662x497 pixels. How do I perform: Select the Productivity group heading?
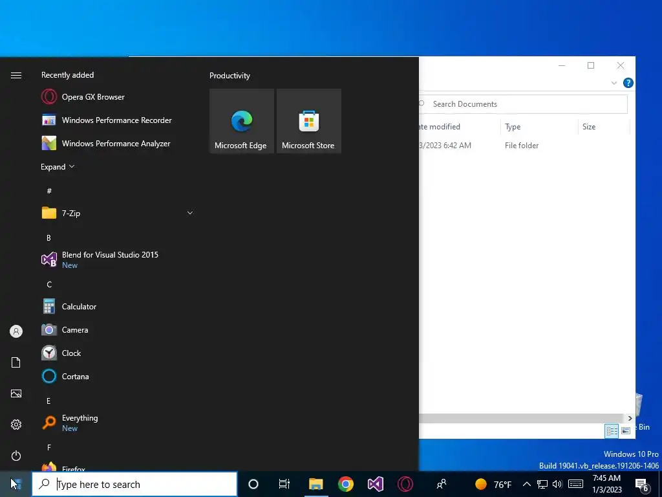pos(230,76)
